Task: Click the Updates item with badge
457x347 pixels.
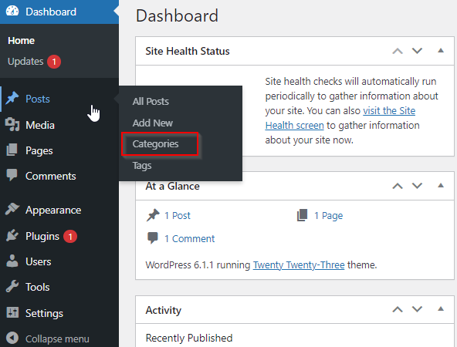Action: 34,62
